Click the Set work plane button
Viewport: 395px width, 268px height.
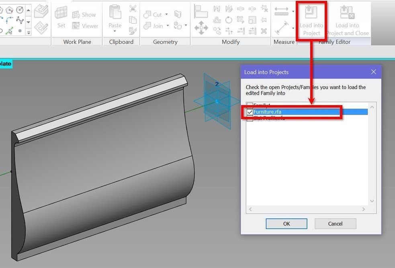[x=61, y=17]
